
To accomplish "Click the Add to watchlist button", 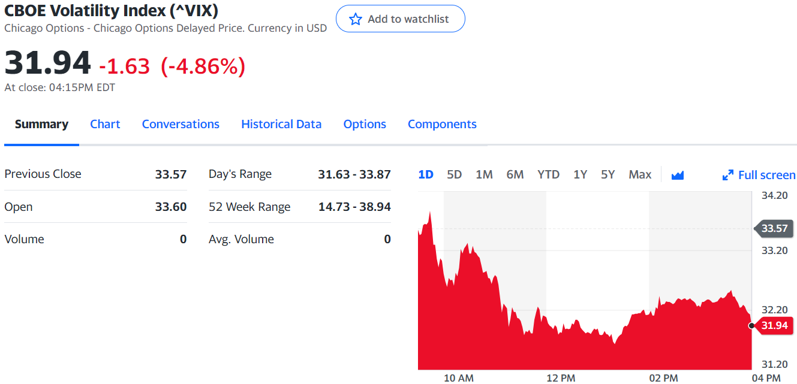I will point(401,19).
